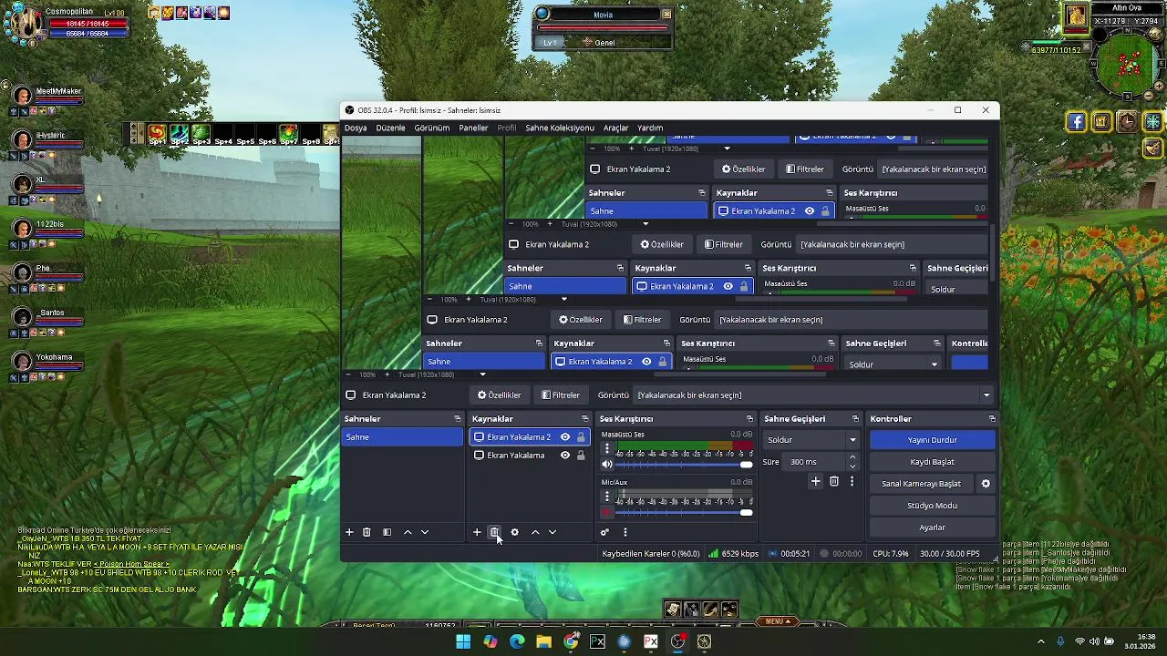This screenshot has width=1167, height=656.
Task: Open Microsoft Edge from taskbar
Action: pos(517,641)
